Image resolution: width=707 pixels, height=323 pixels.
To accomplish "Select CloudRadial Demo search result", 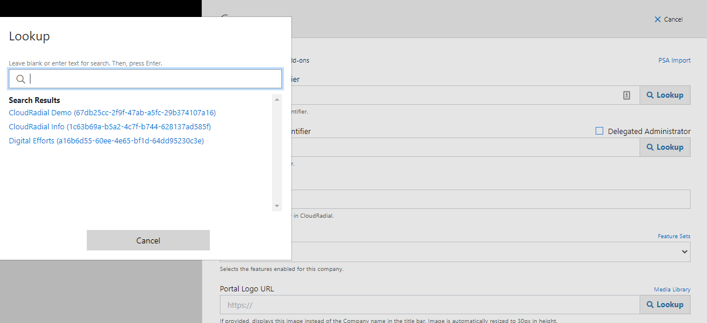I will (x=112, y=112).
